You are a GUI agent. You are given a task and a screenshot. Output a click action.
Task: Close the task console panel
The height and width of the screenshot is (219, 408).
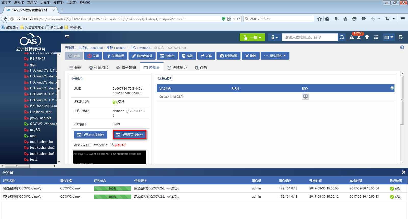403,172
